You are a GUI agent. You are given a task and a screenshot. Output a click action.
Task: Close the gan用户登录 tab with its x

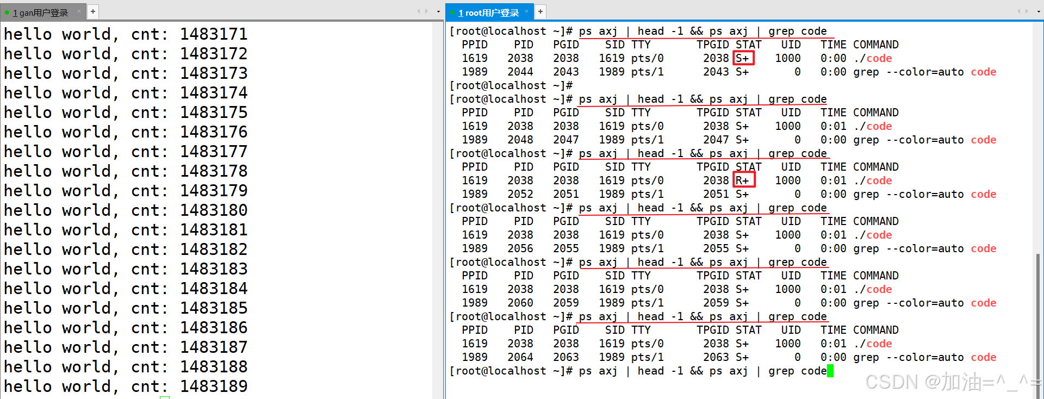(79, 11)
